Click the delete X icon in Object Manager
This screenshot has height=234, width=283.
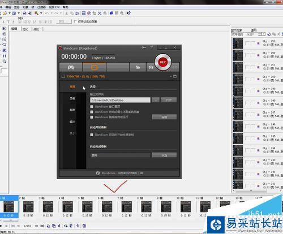278,34
